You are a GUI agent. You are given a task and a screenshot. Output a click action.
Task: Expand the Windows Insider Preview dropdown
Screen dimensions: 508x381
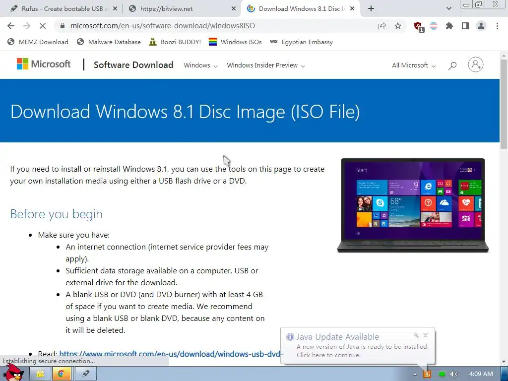pyautogui.click(x=266, y=65)
